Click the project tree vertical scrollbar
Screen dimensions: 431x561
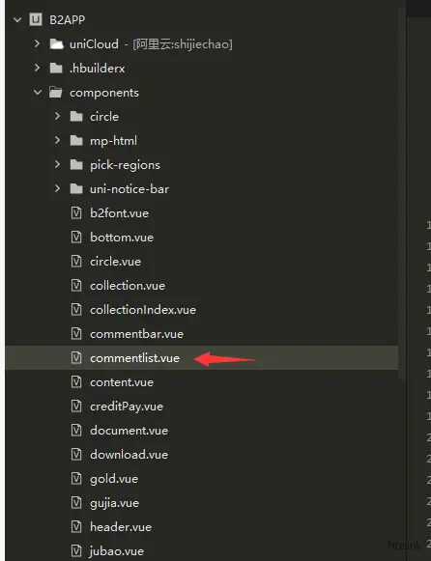(x=402, y=193)
